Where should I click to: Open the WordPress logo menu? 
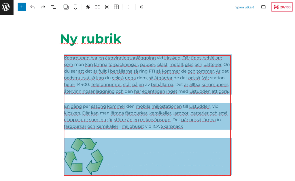pos(7,7)
